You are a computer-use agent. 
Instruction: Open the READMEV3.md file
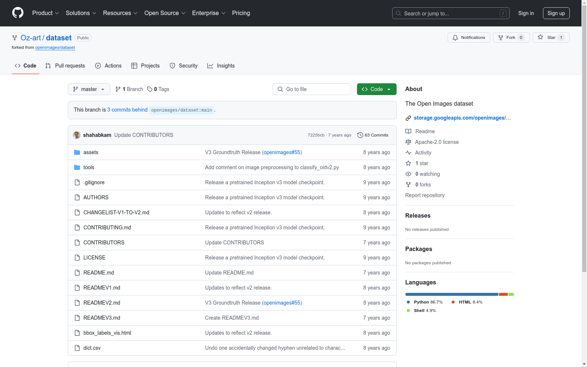102,318
